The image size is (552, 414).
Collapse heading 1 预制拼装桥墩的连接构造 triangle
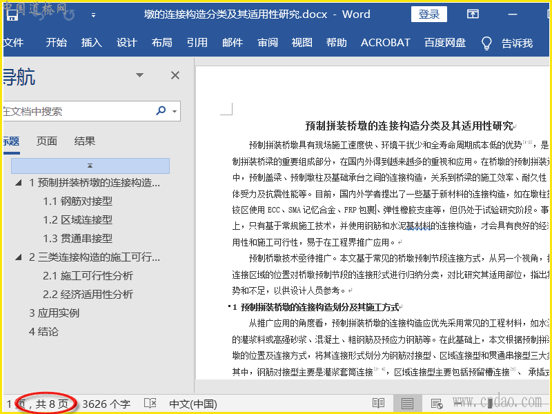[x=19, y=183]
